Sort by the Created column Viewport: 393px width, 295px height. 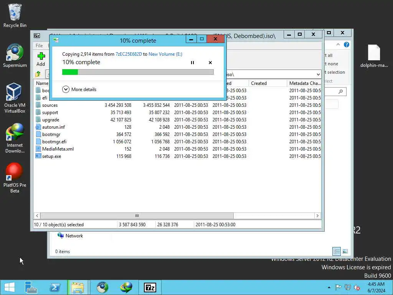point(267,83)
